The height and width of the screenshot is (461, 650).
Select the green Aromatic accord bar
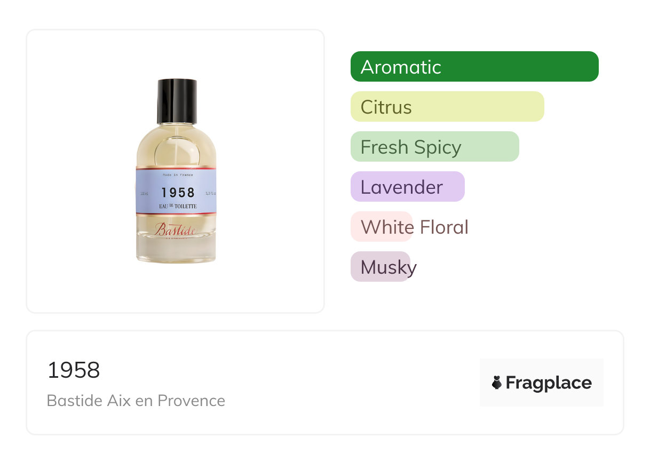pyautogui.click(x=474, y=67)
